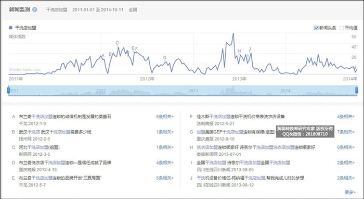This screenshot has height=199, width=364.
Task: Select news marker G on the chart
Action: (x=165, y=58)
